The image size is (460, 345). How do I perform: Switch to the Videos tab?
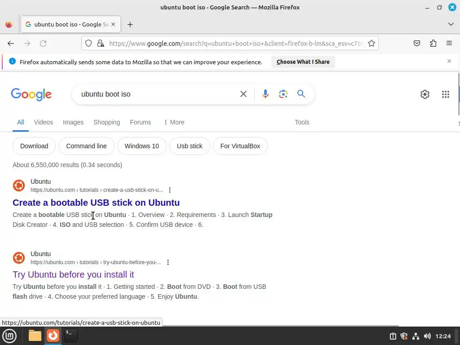tap(44, 122)
